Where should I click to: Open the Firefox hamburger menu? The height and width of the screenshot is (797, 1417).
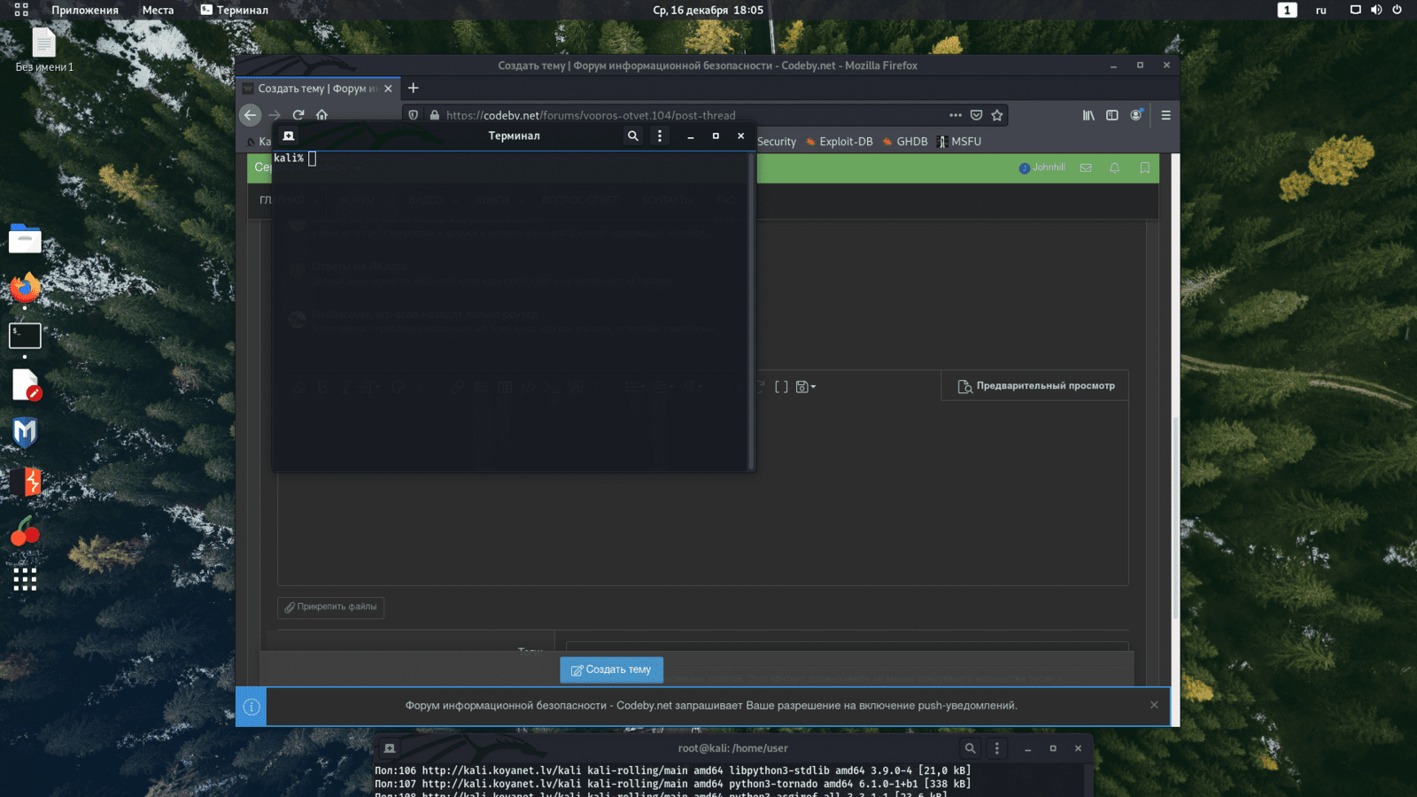pos(1165,115)
